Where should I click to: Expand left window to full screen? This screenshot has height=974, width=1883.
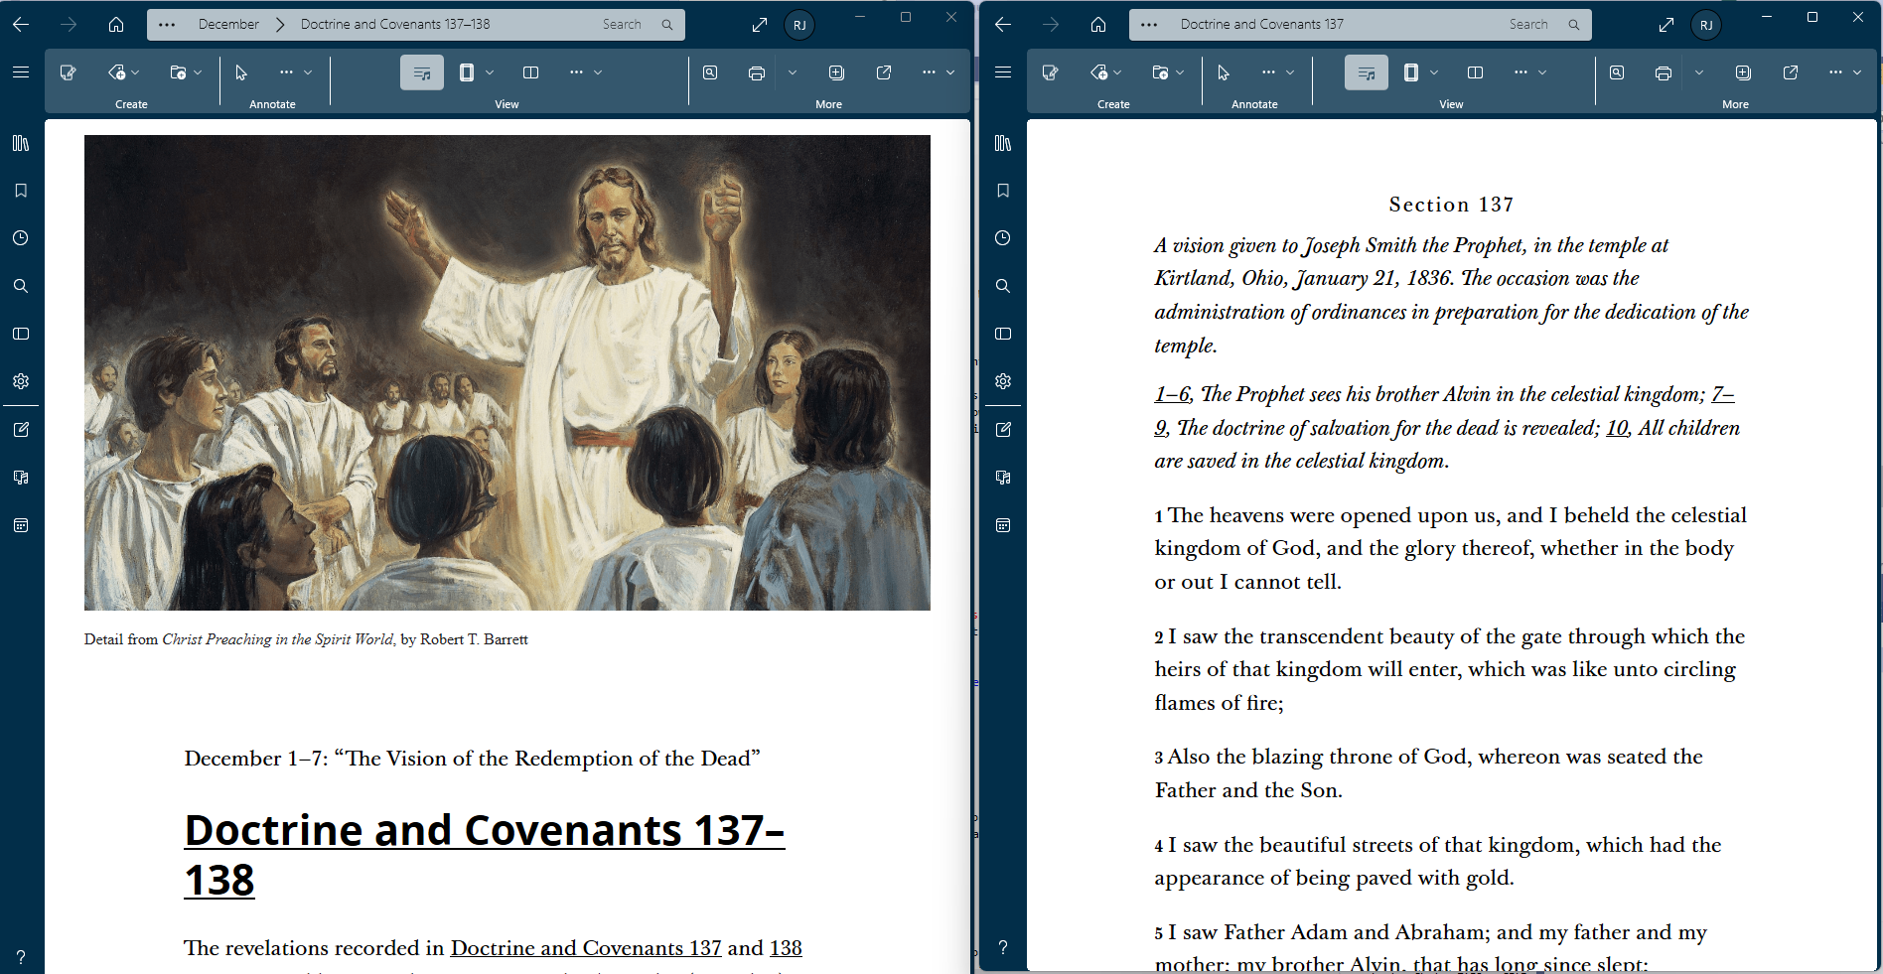point(760,25)
